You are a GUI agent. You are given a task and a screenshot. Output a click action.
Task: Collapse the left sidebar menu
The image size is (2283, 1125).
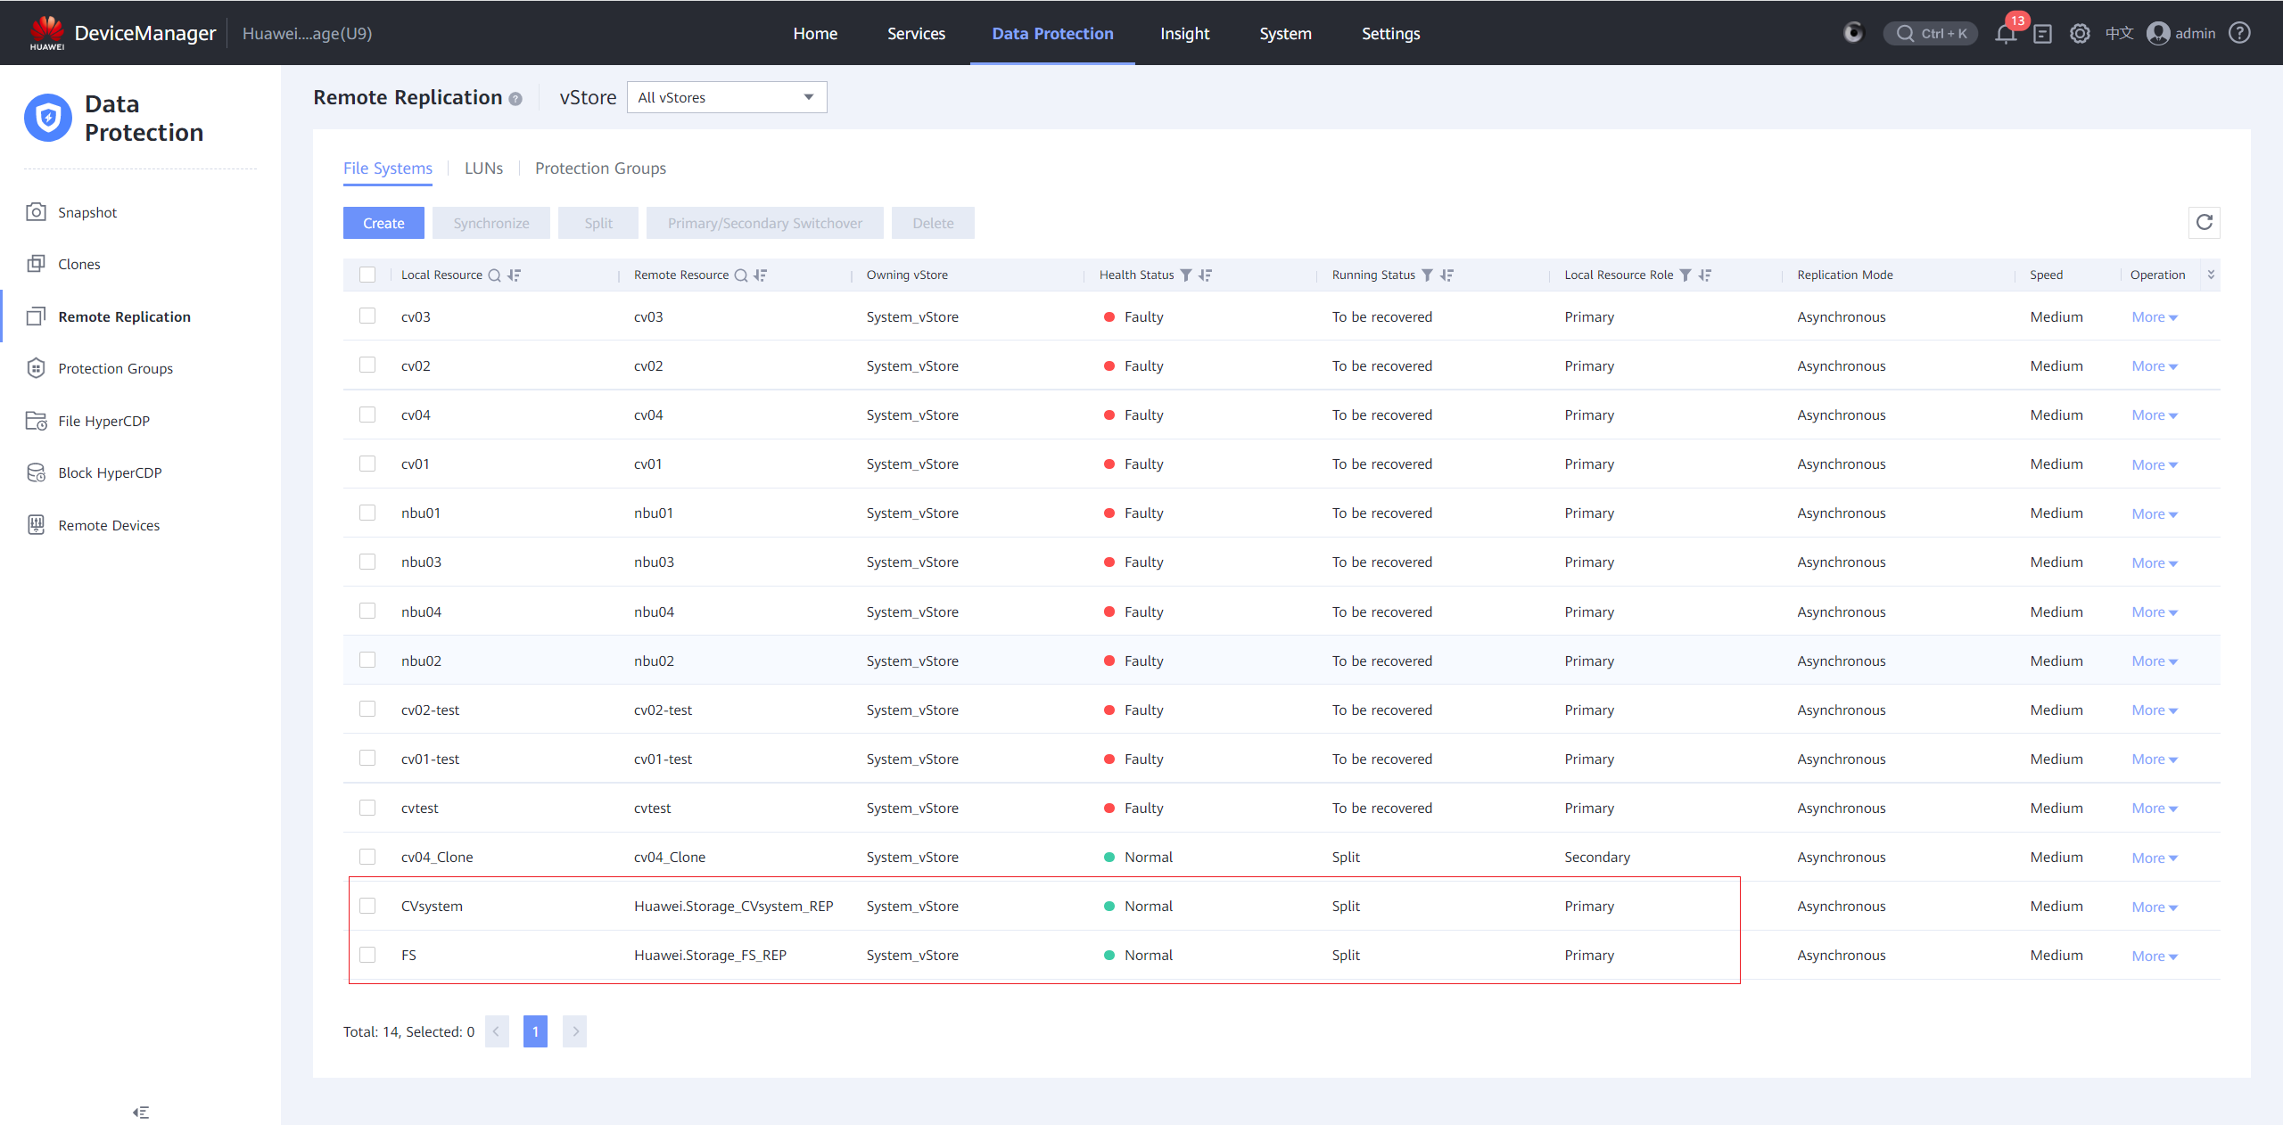[141, 1112]
